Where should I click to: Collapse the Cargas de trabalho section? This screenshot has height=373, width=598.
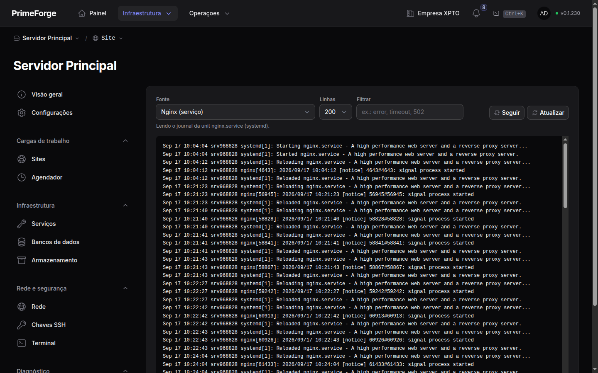click(125, 141)
